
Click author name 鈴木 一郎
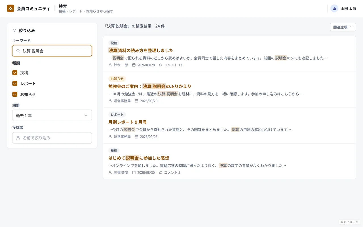[121, 65]
